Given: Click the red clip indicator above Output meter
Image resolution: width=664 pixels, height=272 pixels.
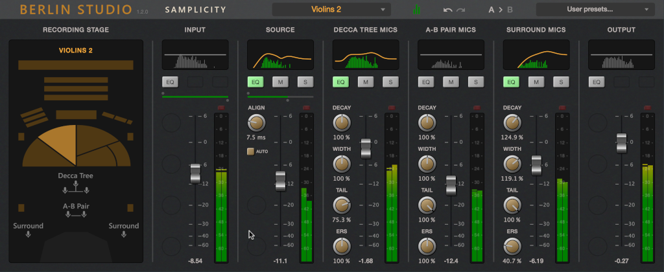Looking at the screenshot, I should tap(646, 108).
